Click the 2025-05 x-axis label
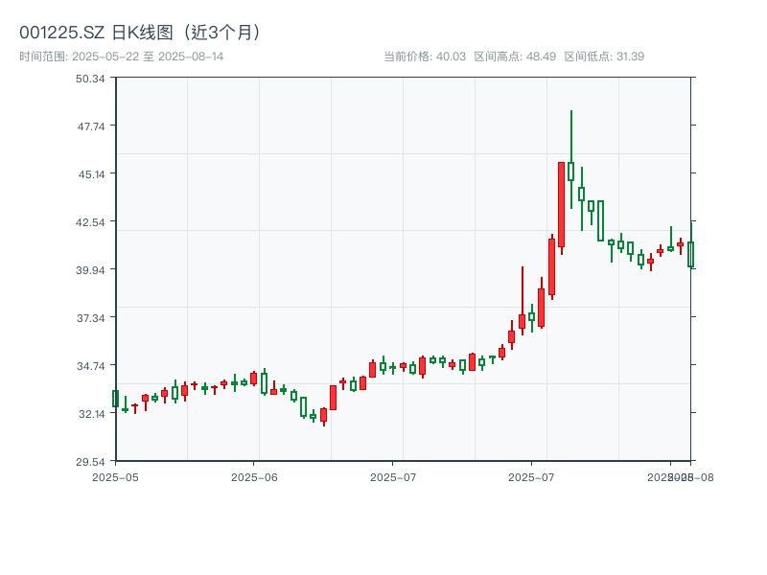The image size is (767, 575). point(115,476)
